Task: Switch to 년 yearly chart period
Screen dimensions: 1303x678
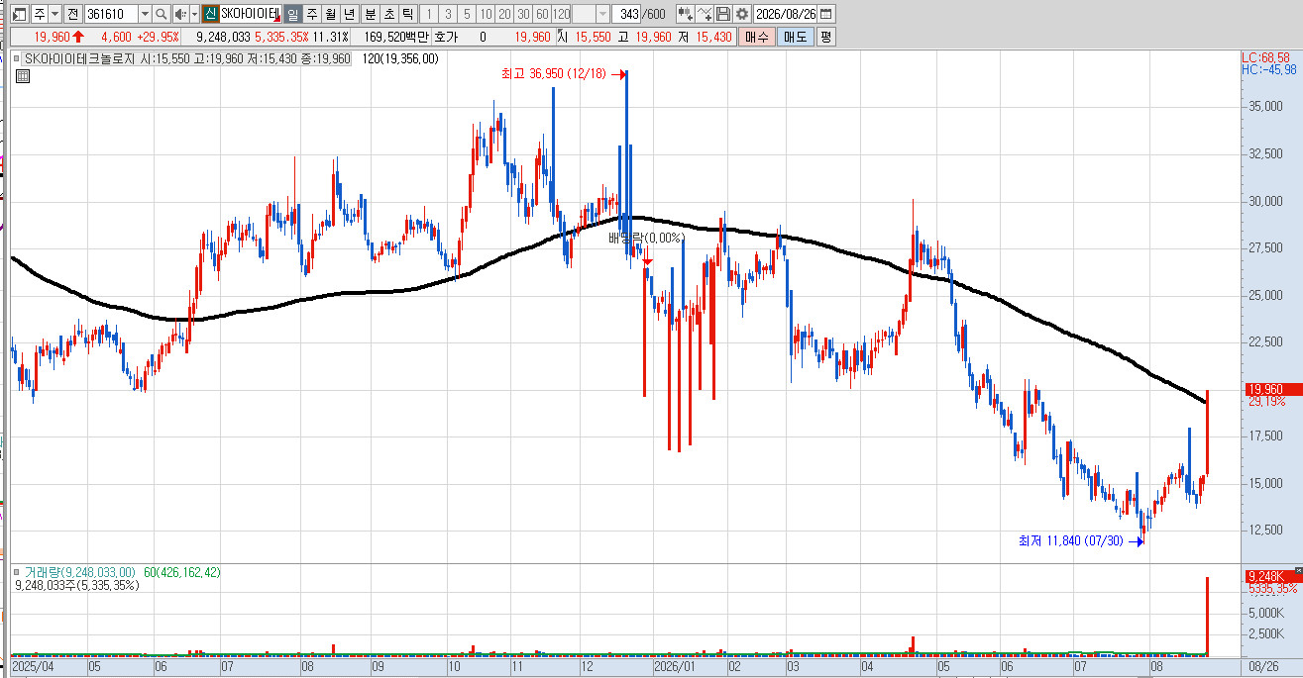Action: tap(349, 14)
